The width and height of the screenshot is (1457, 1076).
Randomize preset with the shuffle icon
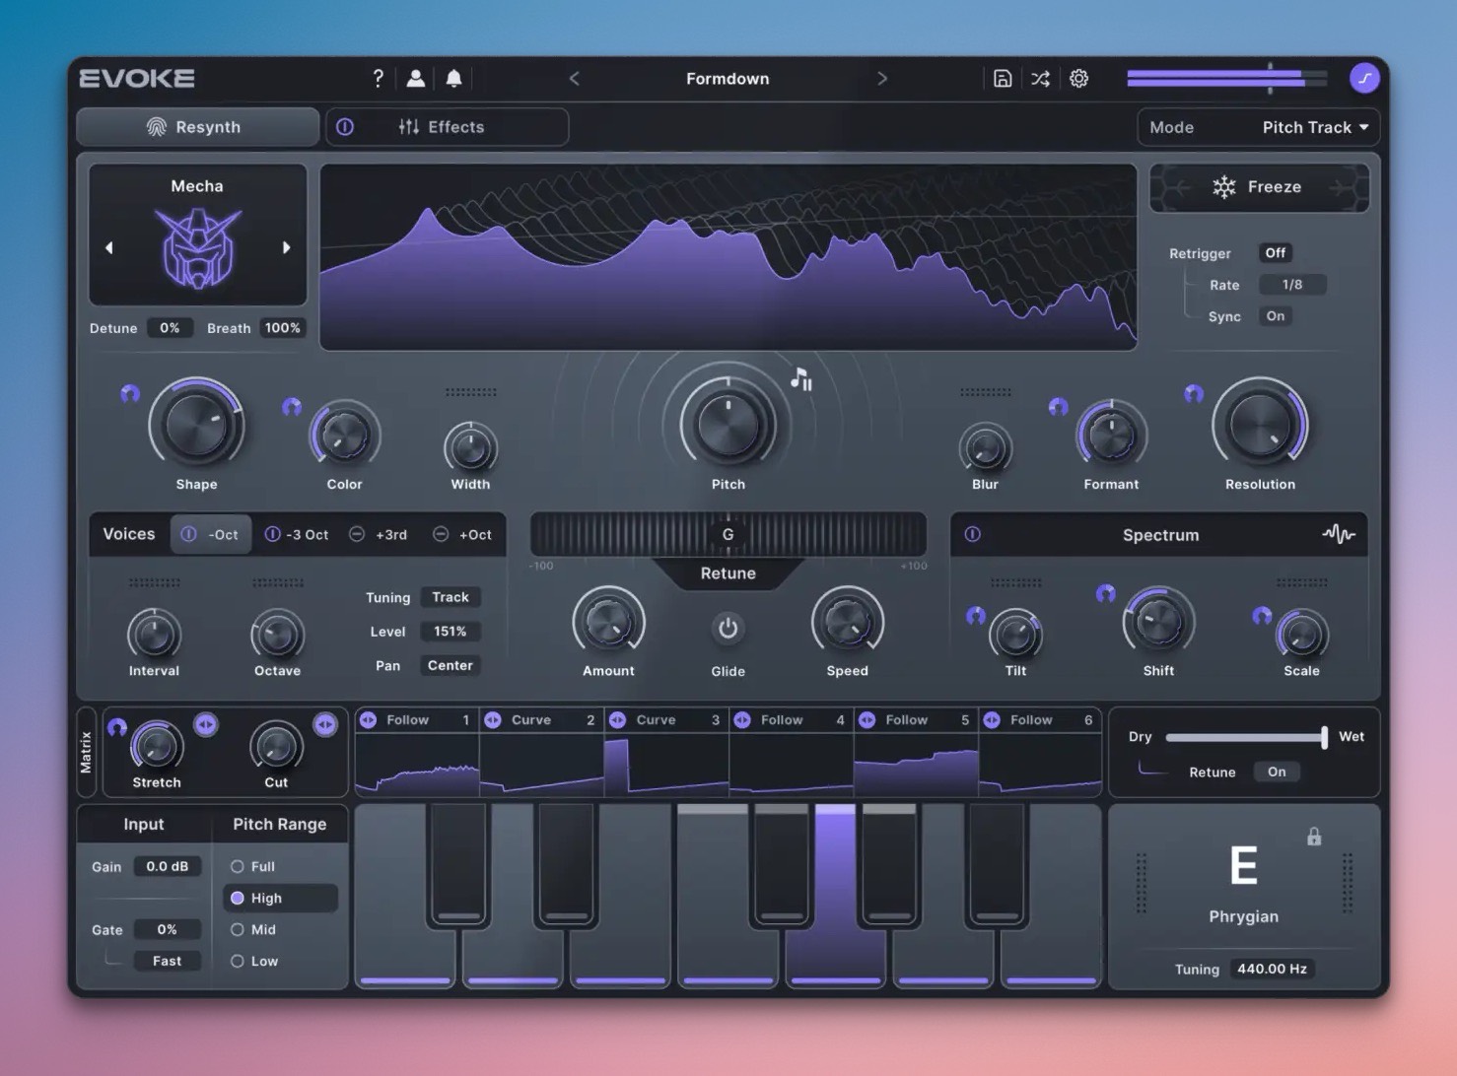coord(1040,79)
